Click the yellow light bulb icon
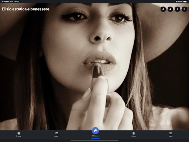Screen dimensions: 189x142 tap(177, 9)
